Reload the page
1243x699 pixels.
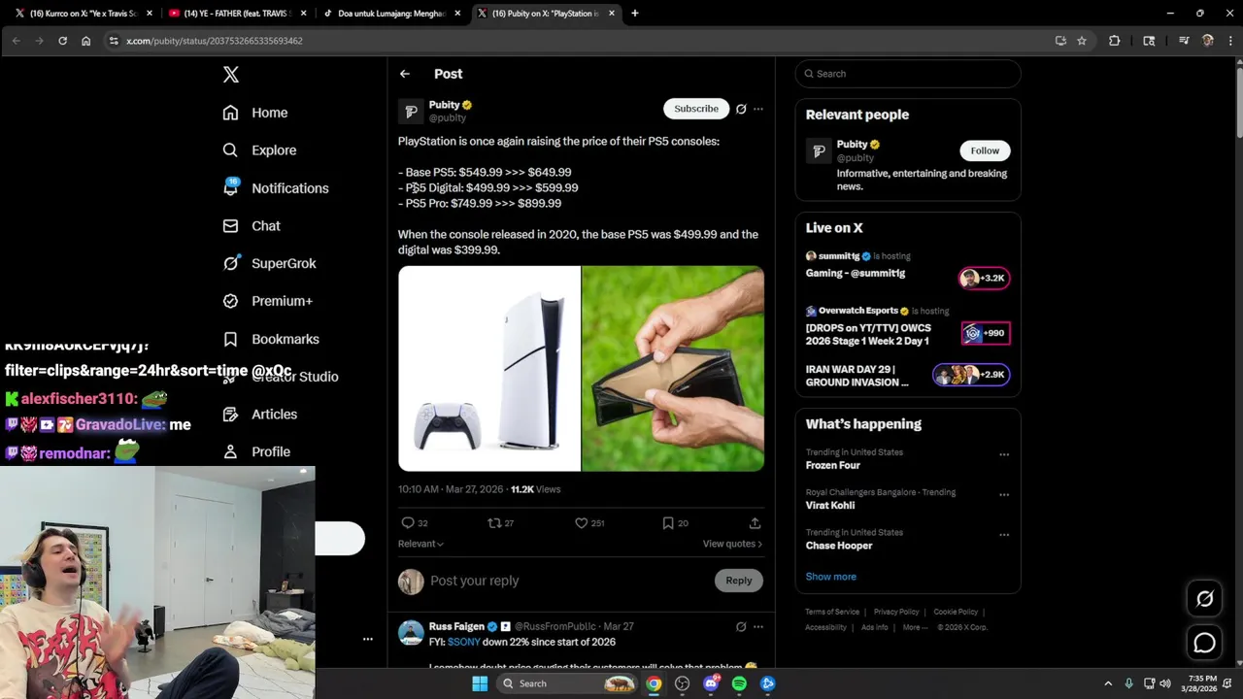pyautogui.click(x=62, y=41)
